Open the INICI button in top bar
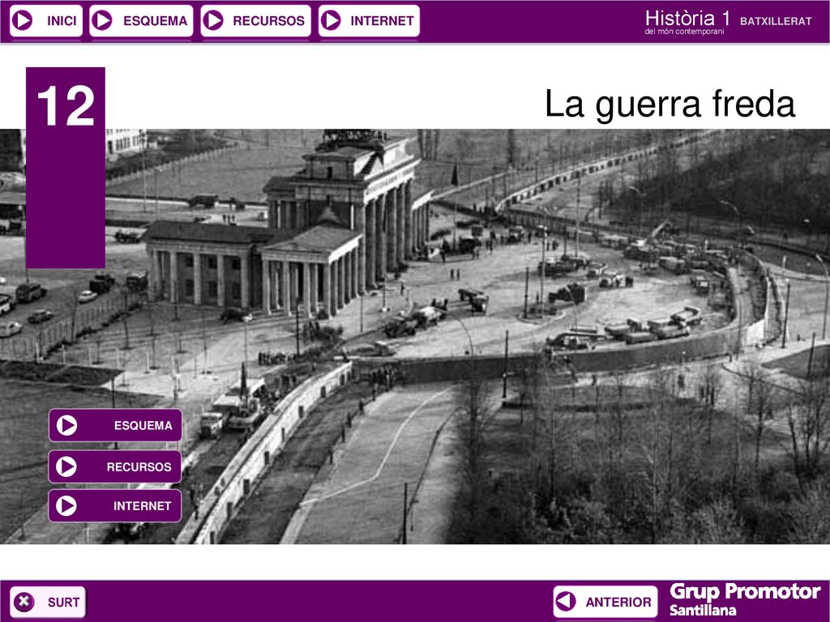The image size is (830, 622). [x=46, y=20]
